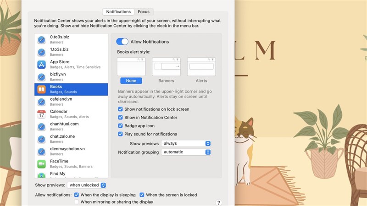
Task: Click the App Store icon in list
Action: point(41,65)
